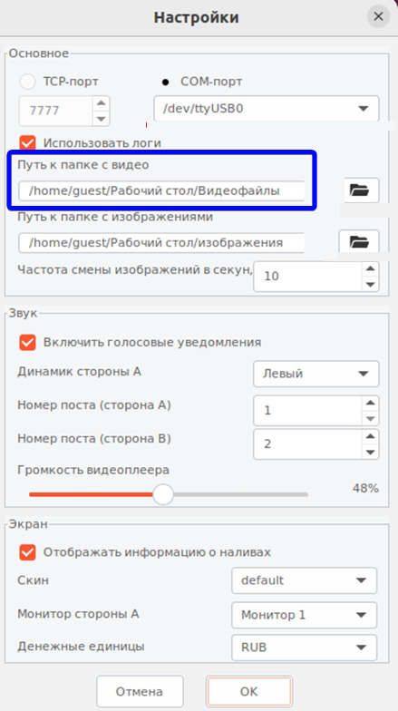This screenshot has width=398, height=711.
Task: Decrease post number for side B
Action: 370,452
